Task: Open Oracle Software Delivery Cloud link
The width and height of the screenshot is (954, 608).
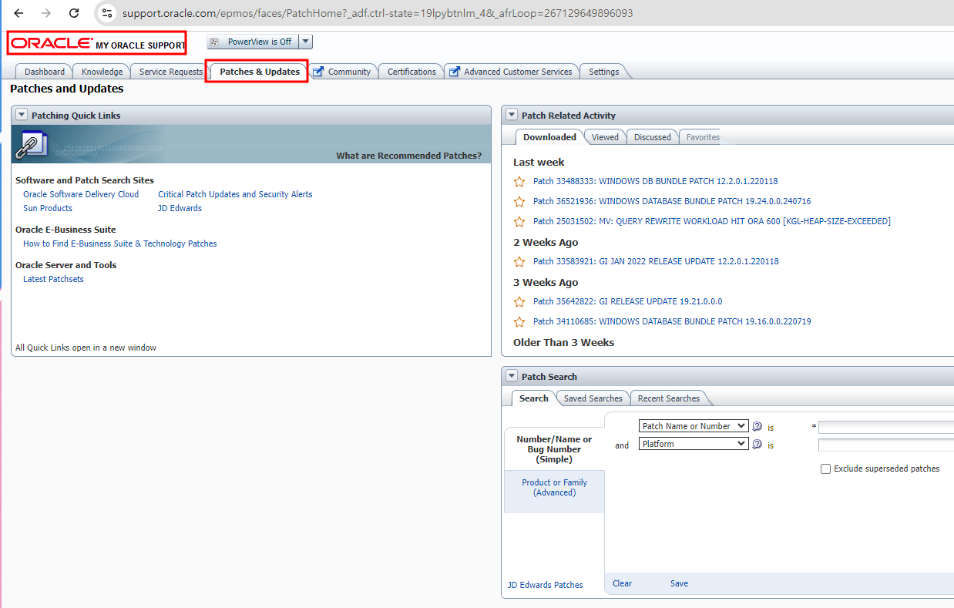Action: click(x=81, y=194)
